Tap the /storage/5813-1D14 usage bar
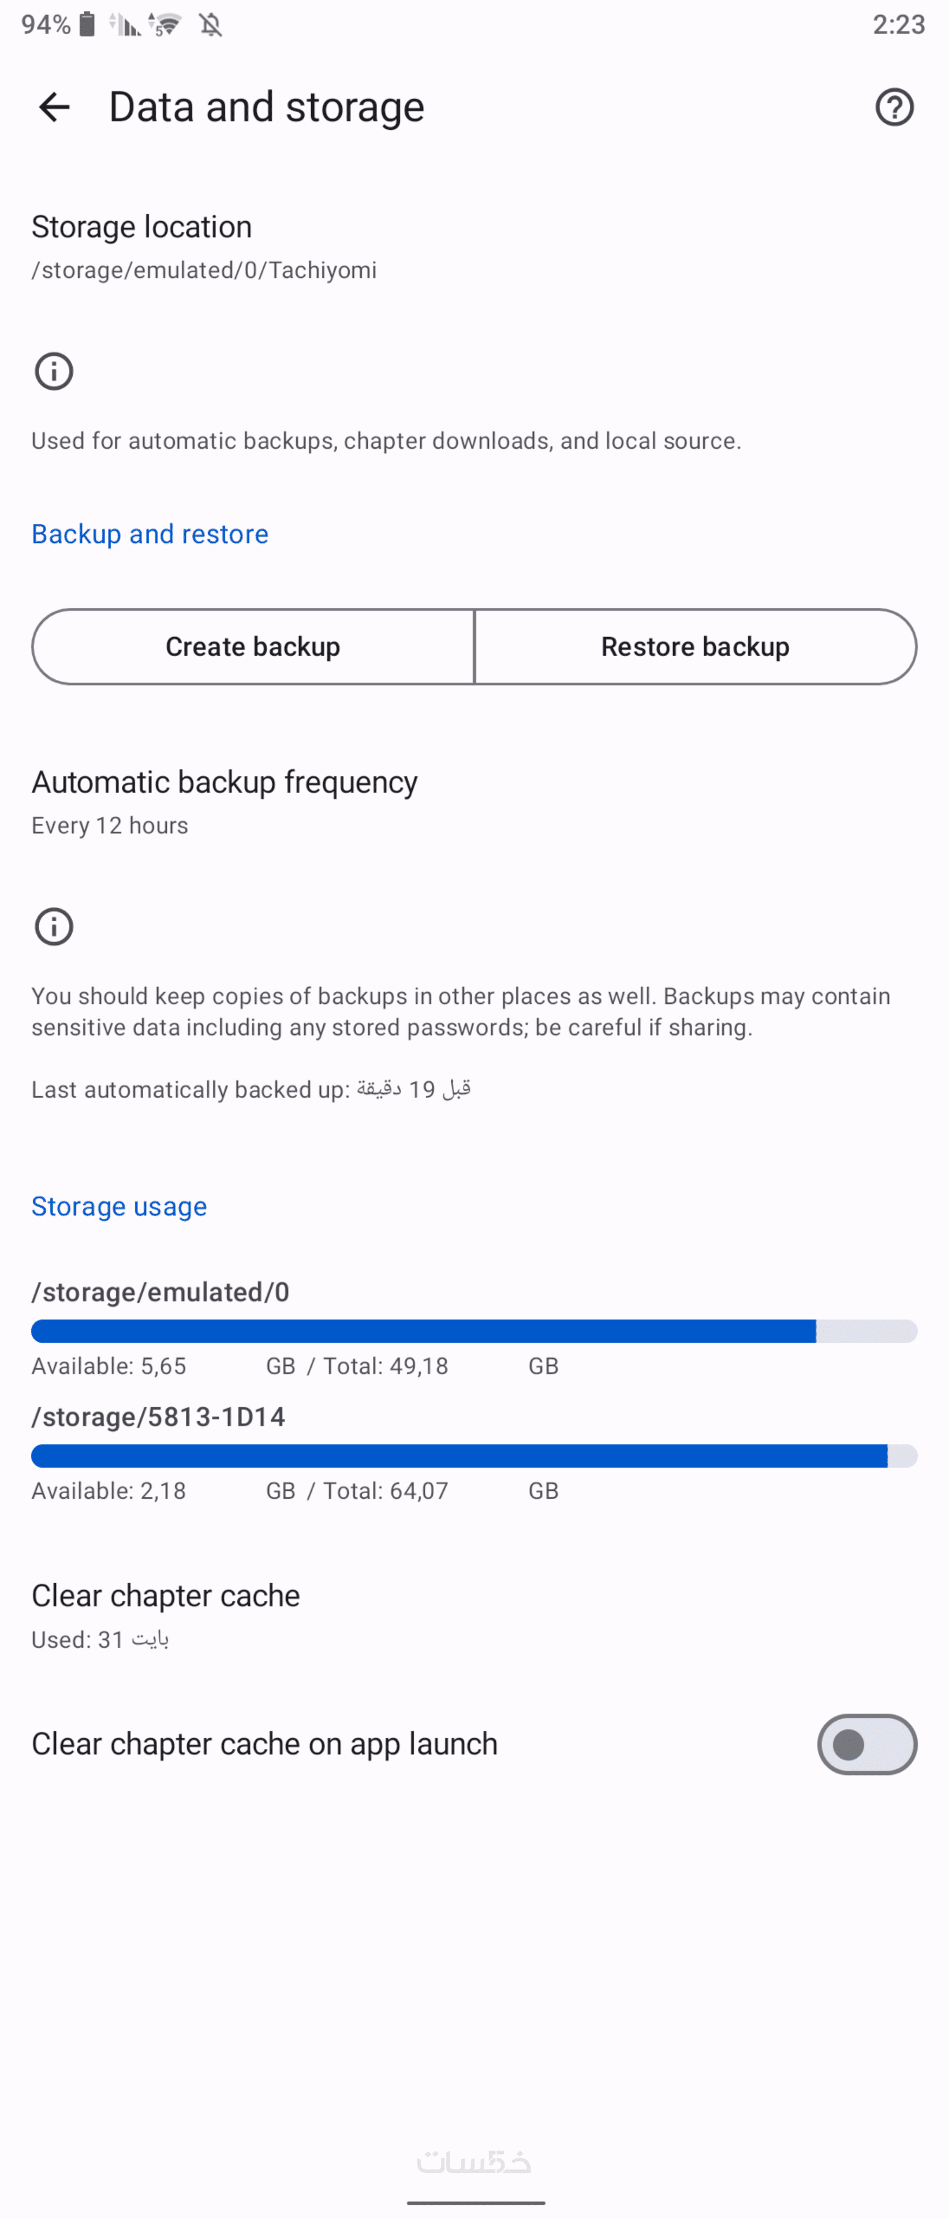 coord(474,1456)
